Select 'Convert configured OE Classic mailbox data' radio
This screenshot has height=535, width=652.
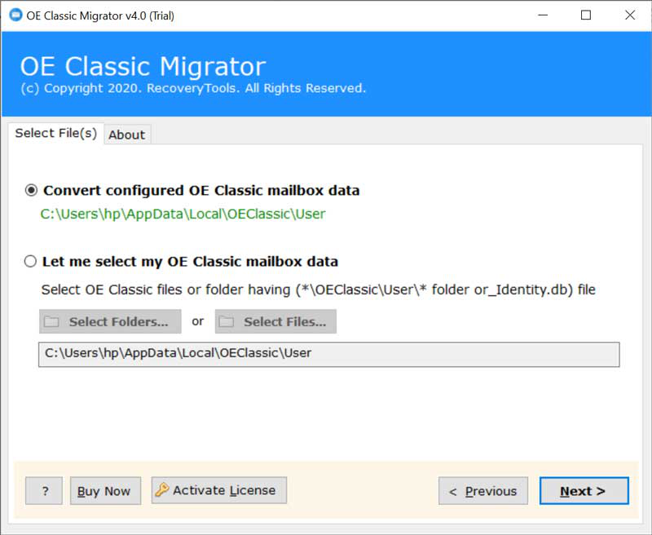point(31,191)
